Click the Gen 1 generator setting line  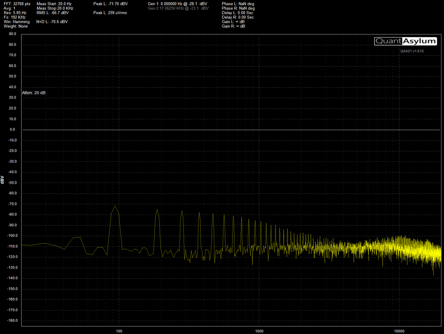tap(178, 4)
